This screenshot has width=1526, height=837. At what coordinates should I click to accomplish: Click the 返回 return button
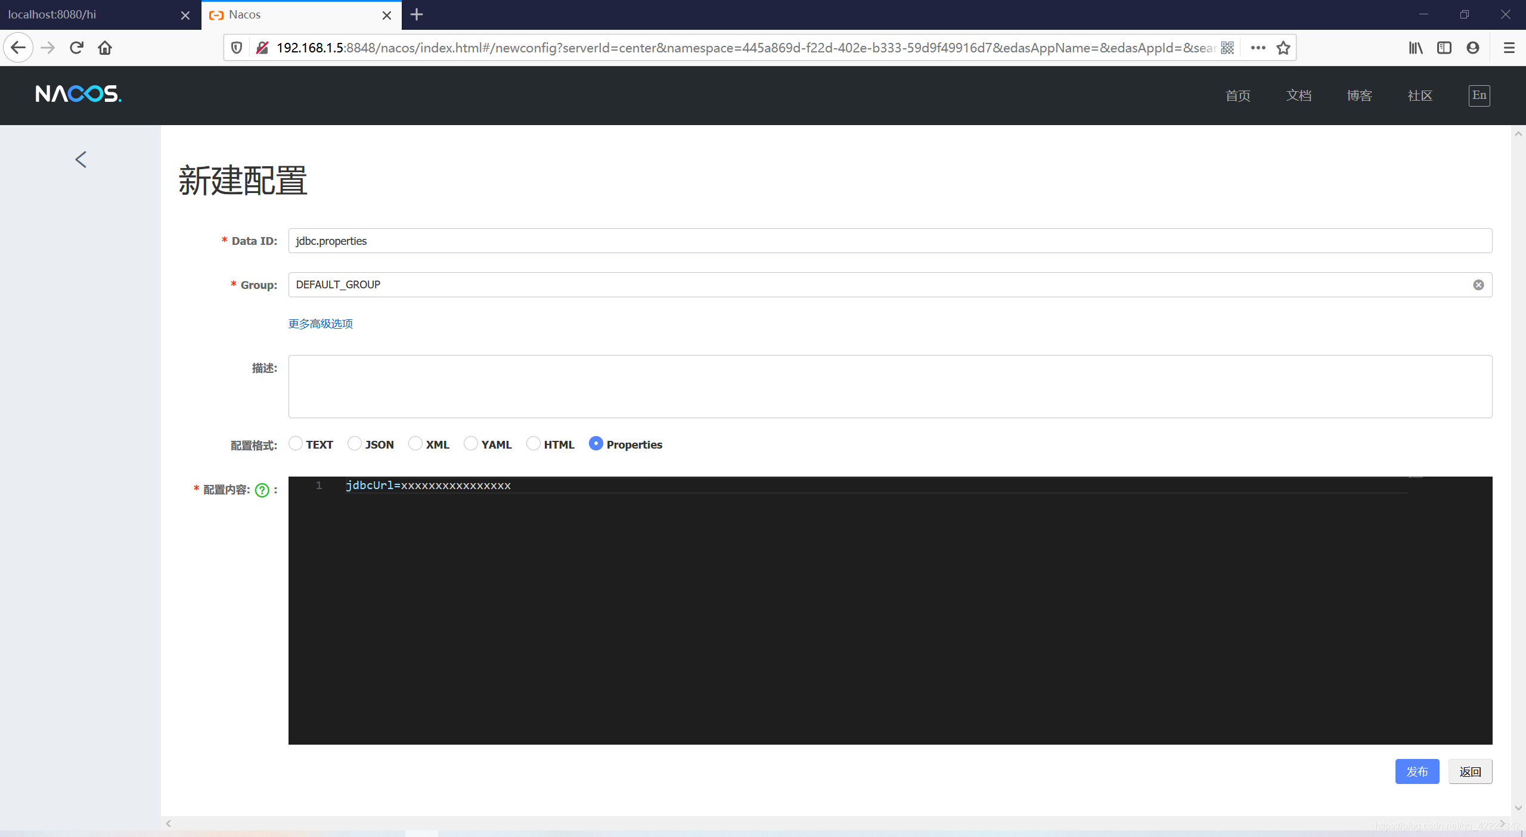1471,771
